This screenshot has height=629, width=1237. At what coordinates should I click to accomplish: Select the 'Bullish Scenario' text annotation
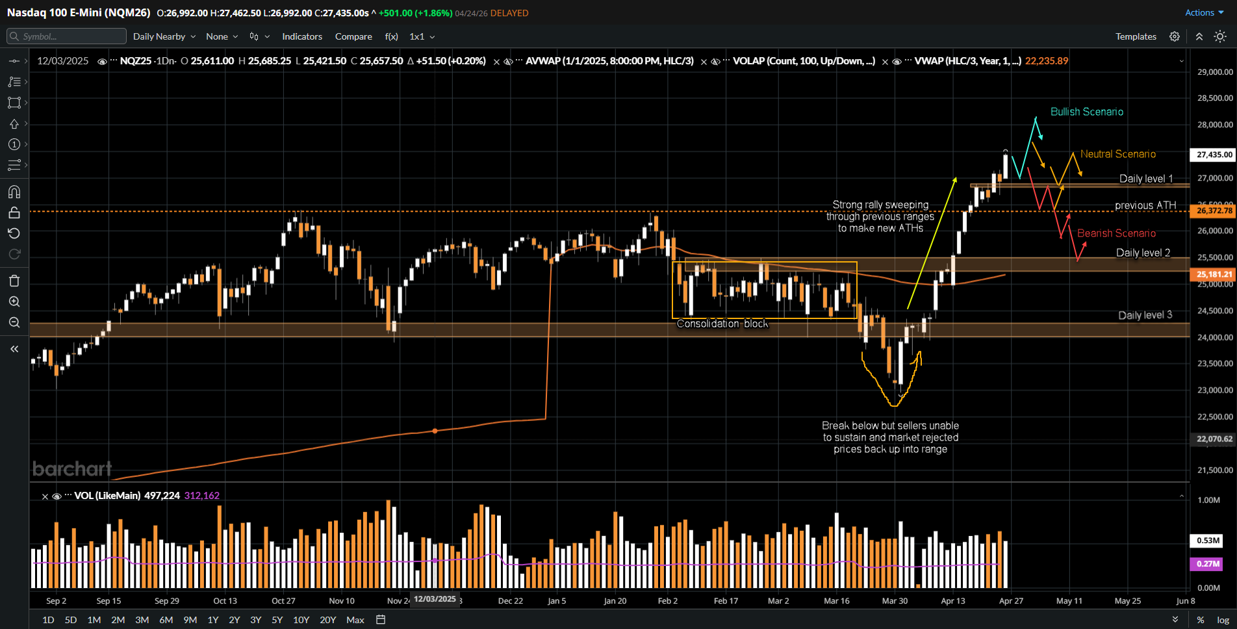click(x=1087, y=112)
